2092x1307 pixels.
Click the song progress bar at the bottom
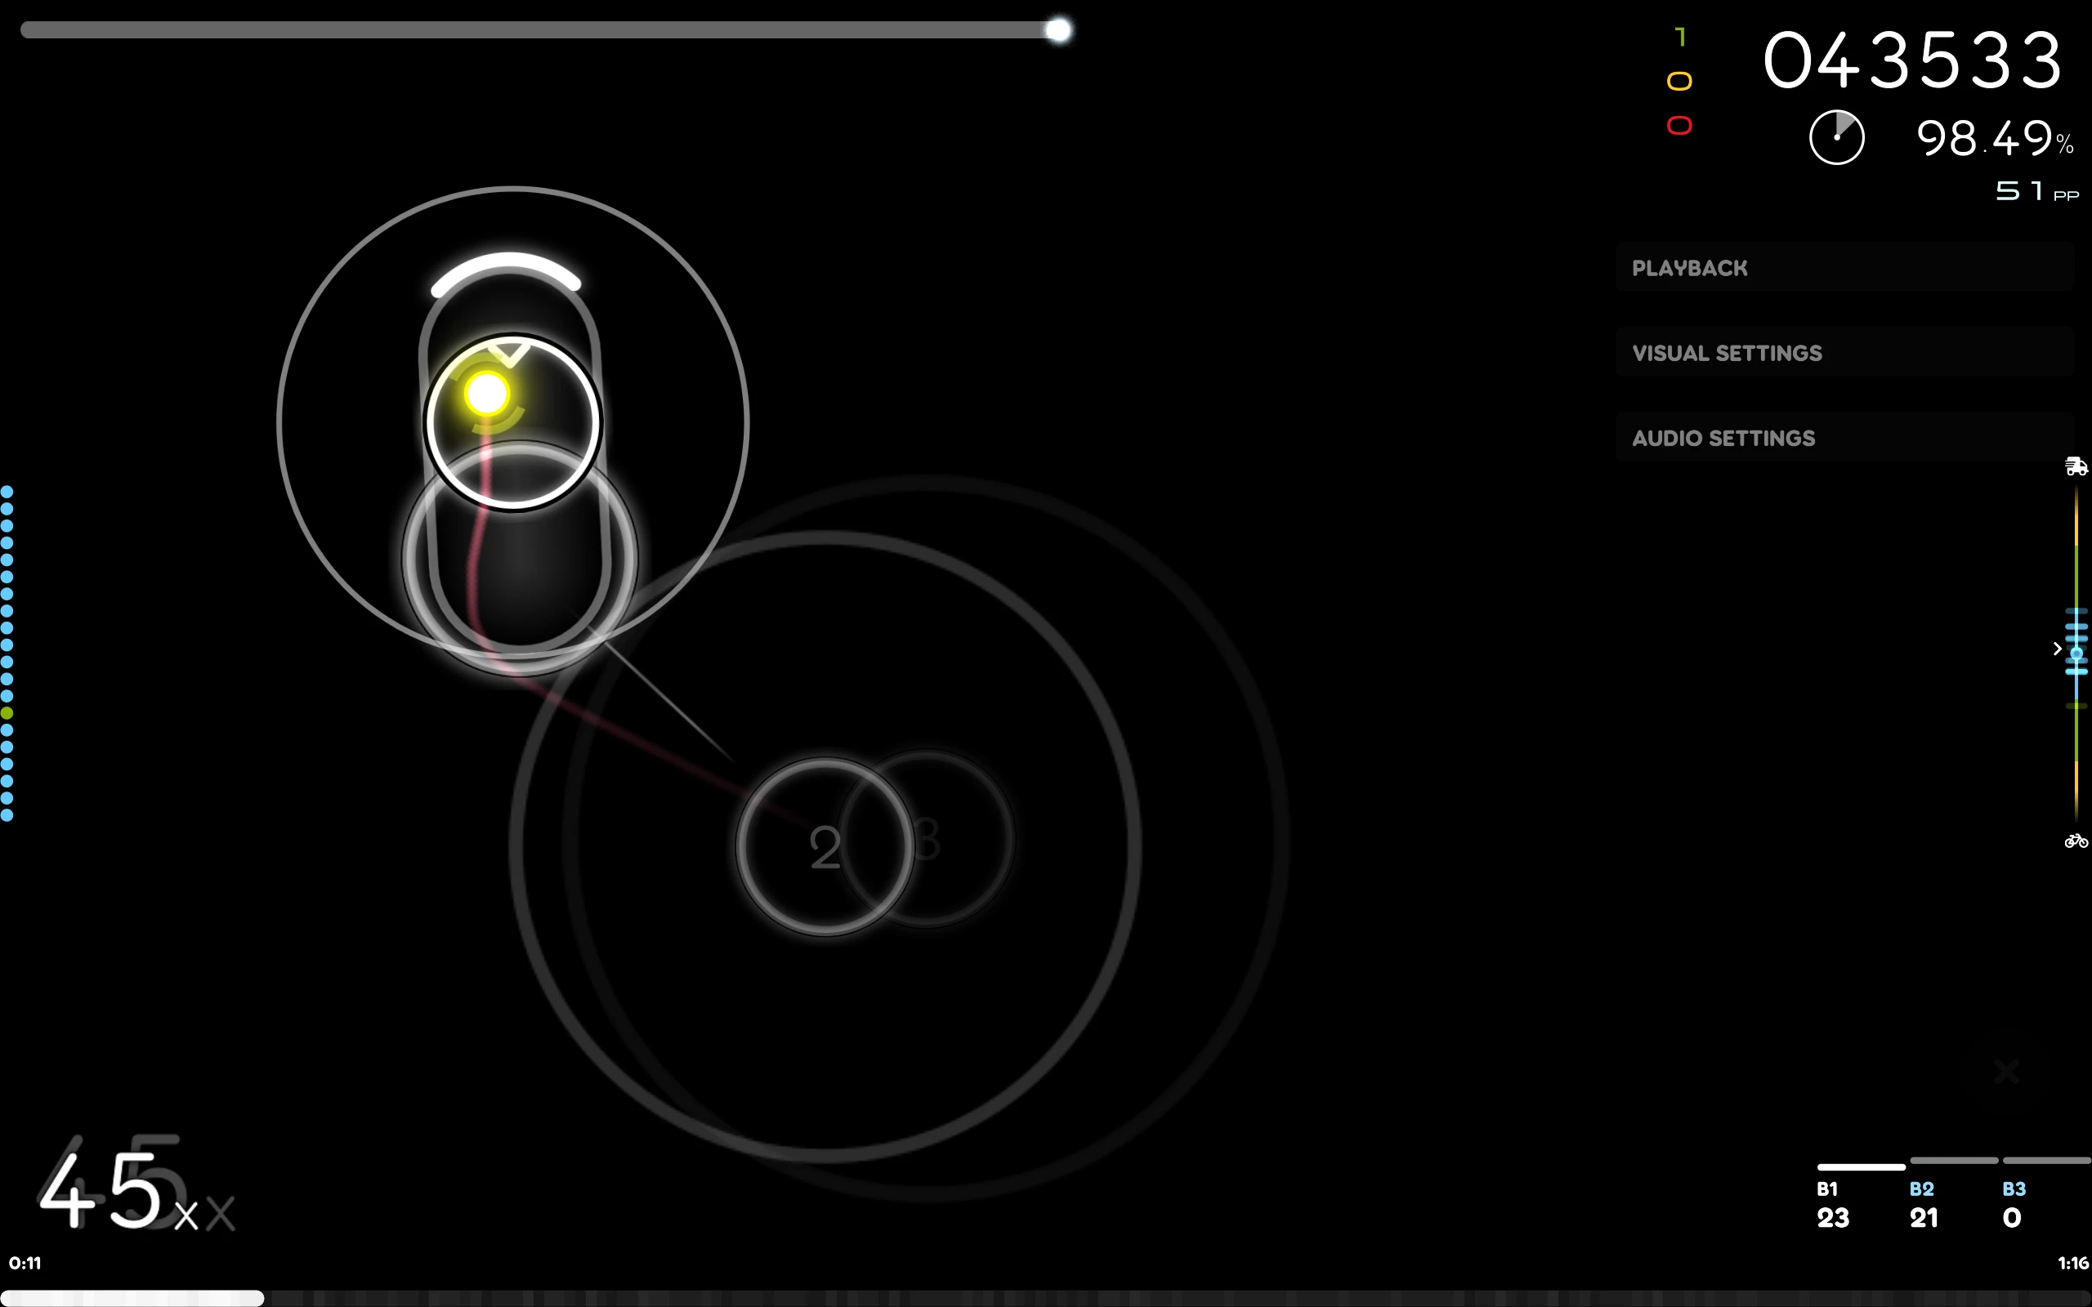[x=1046, y=1296]
